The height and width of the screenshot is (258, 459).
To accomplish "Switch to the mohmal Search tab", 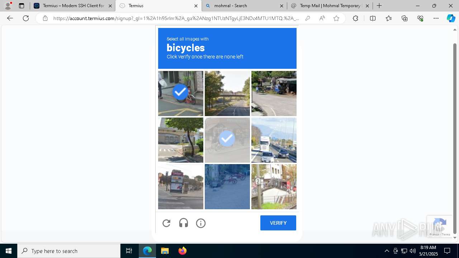I will 244,6.
